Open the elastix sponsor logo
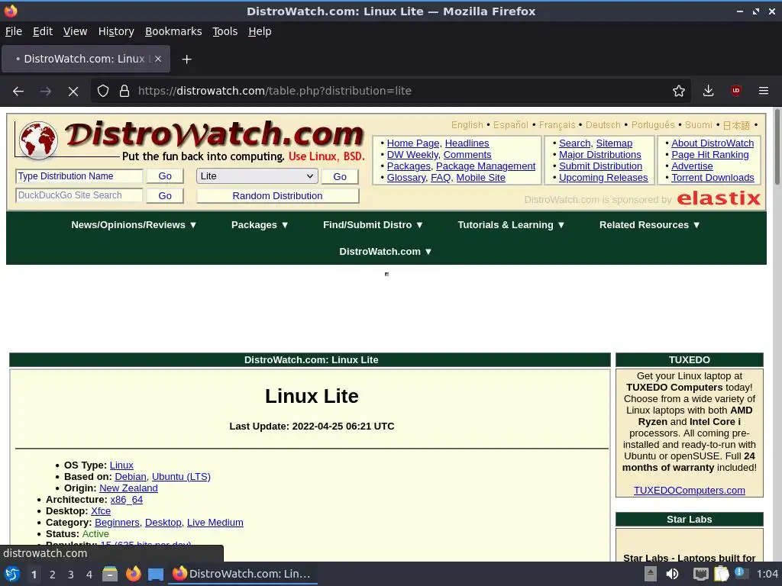The image size is (782, 586). [x=718, y=198]
